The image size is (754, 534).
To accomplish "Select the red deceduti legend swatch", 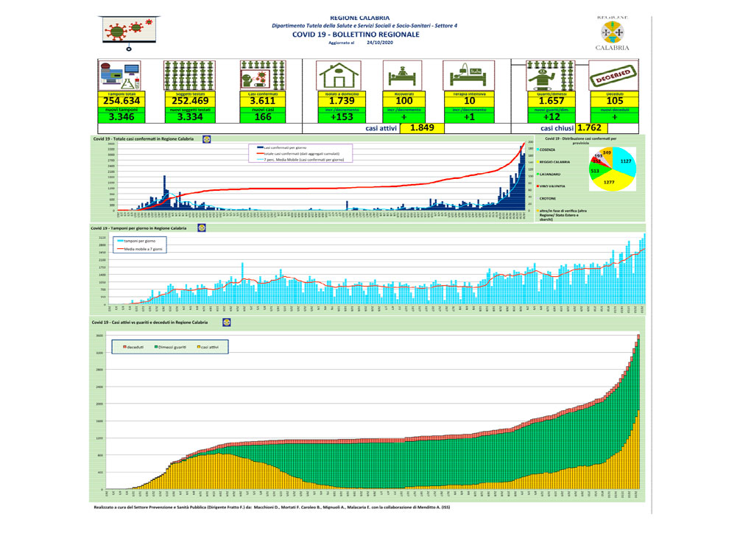I will tap(124, 347).
